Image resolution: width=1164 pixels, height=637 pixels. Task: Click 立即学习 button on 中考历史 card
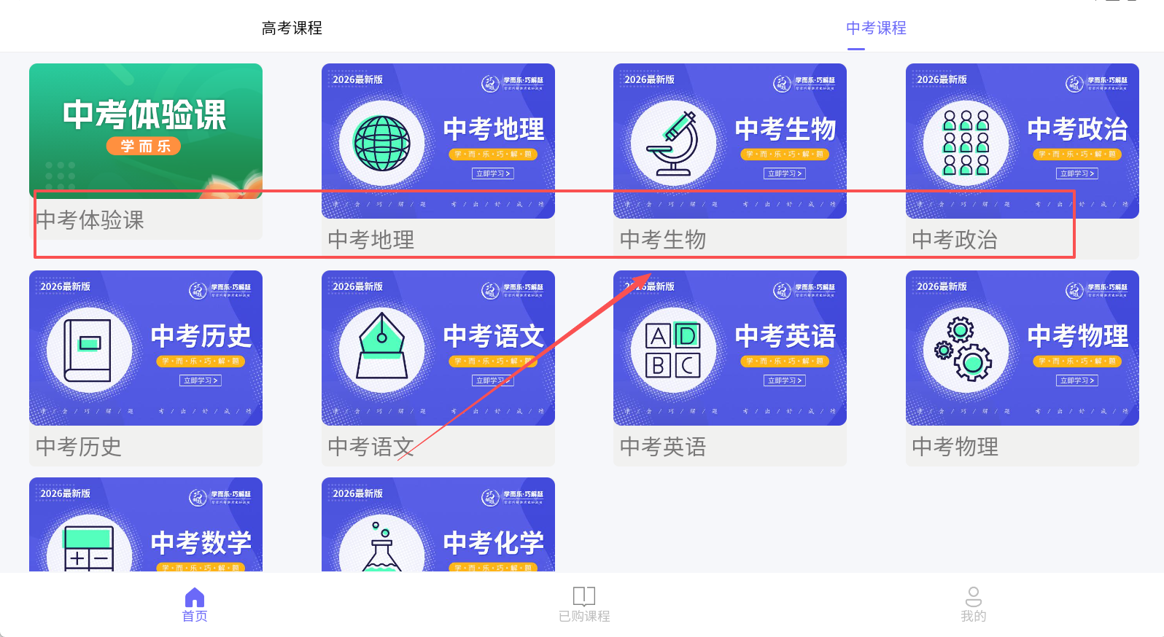tap(201, 380)
